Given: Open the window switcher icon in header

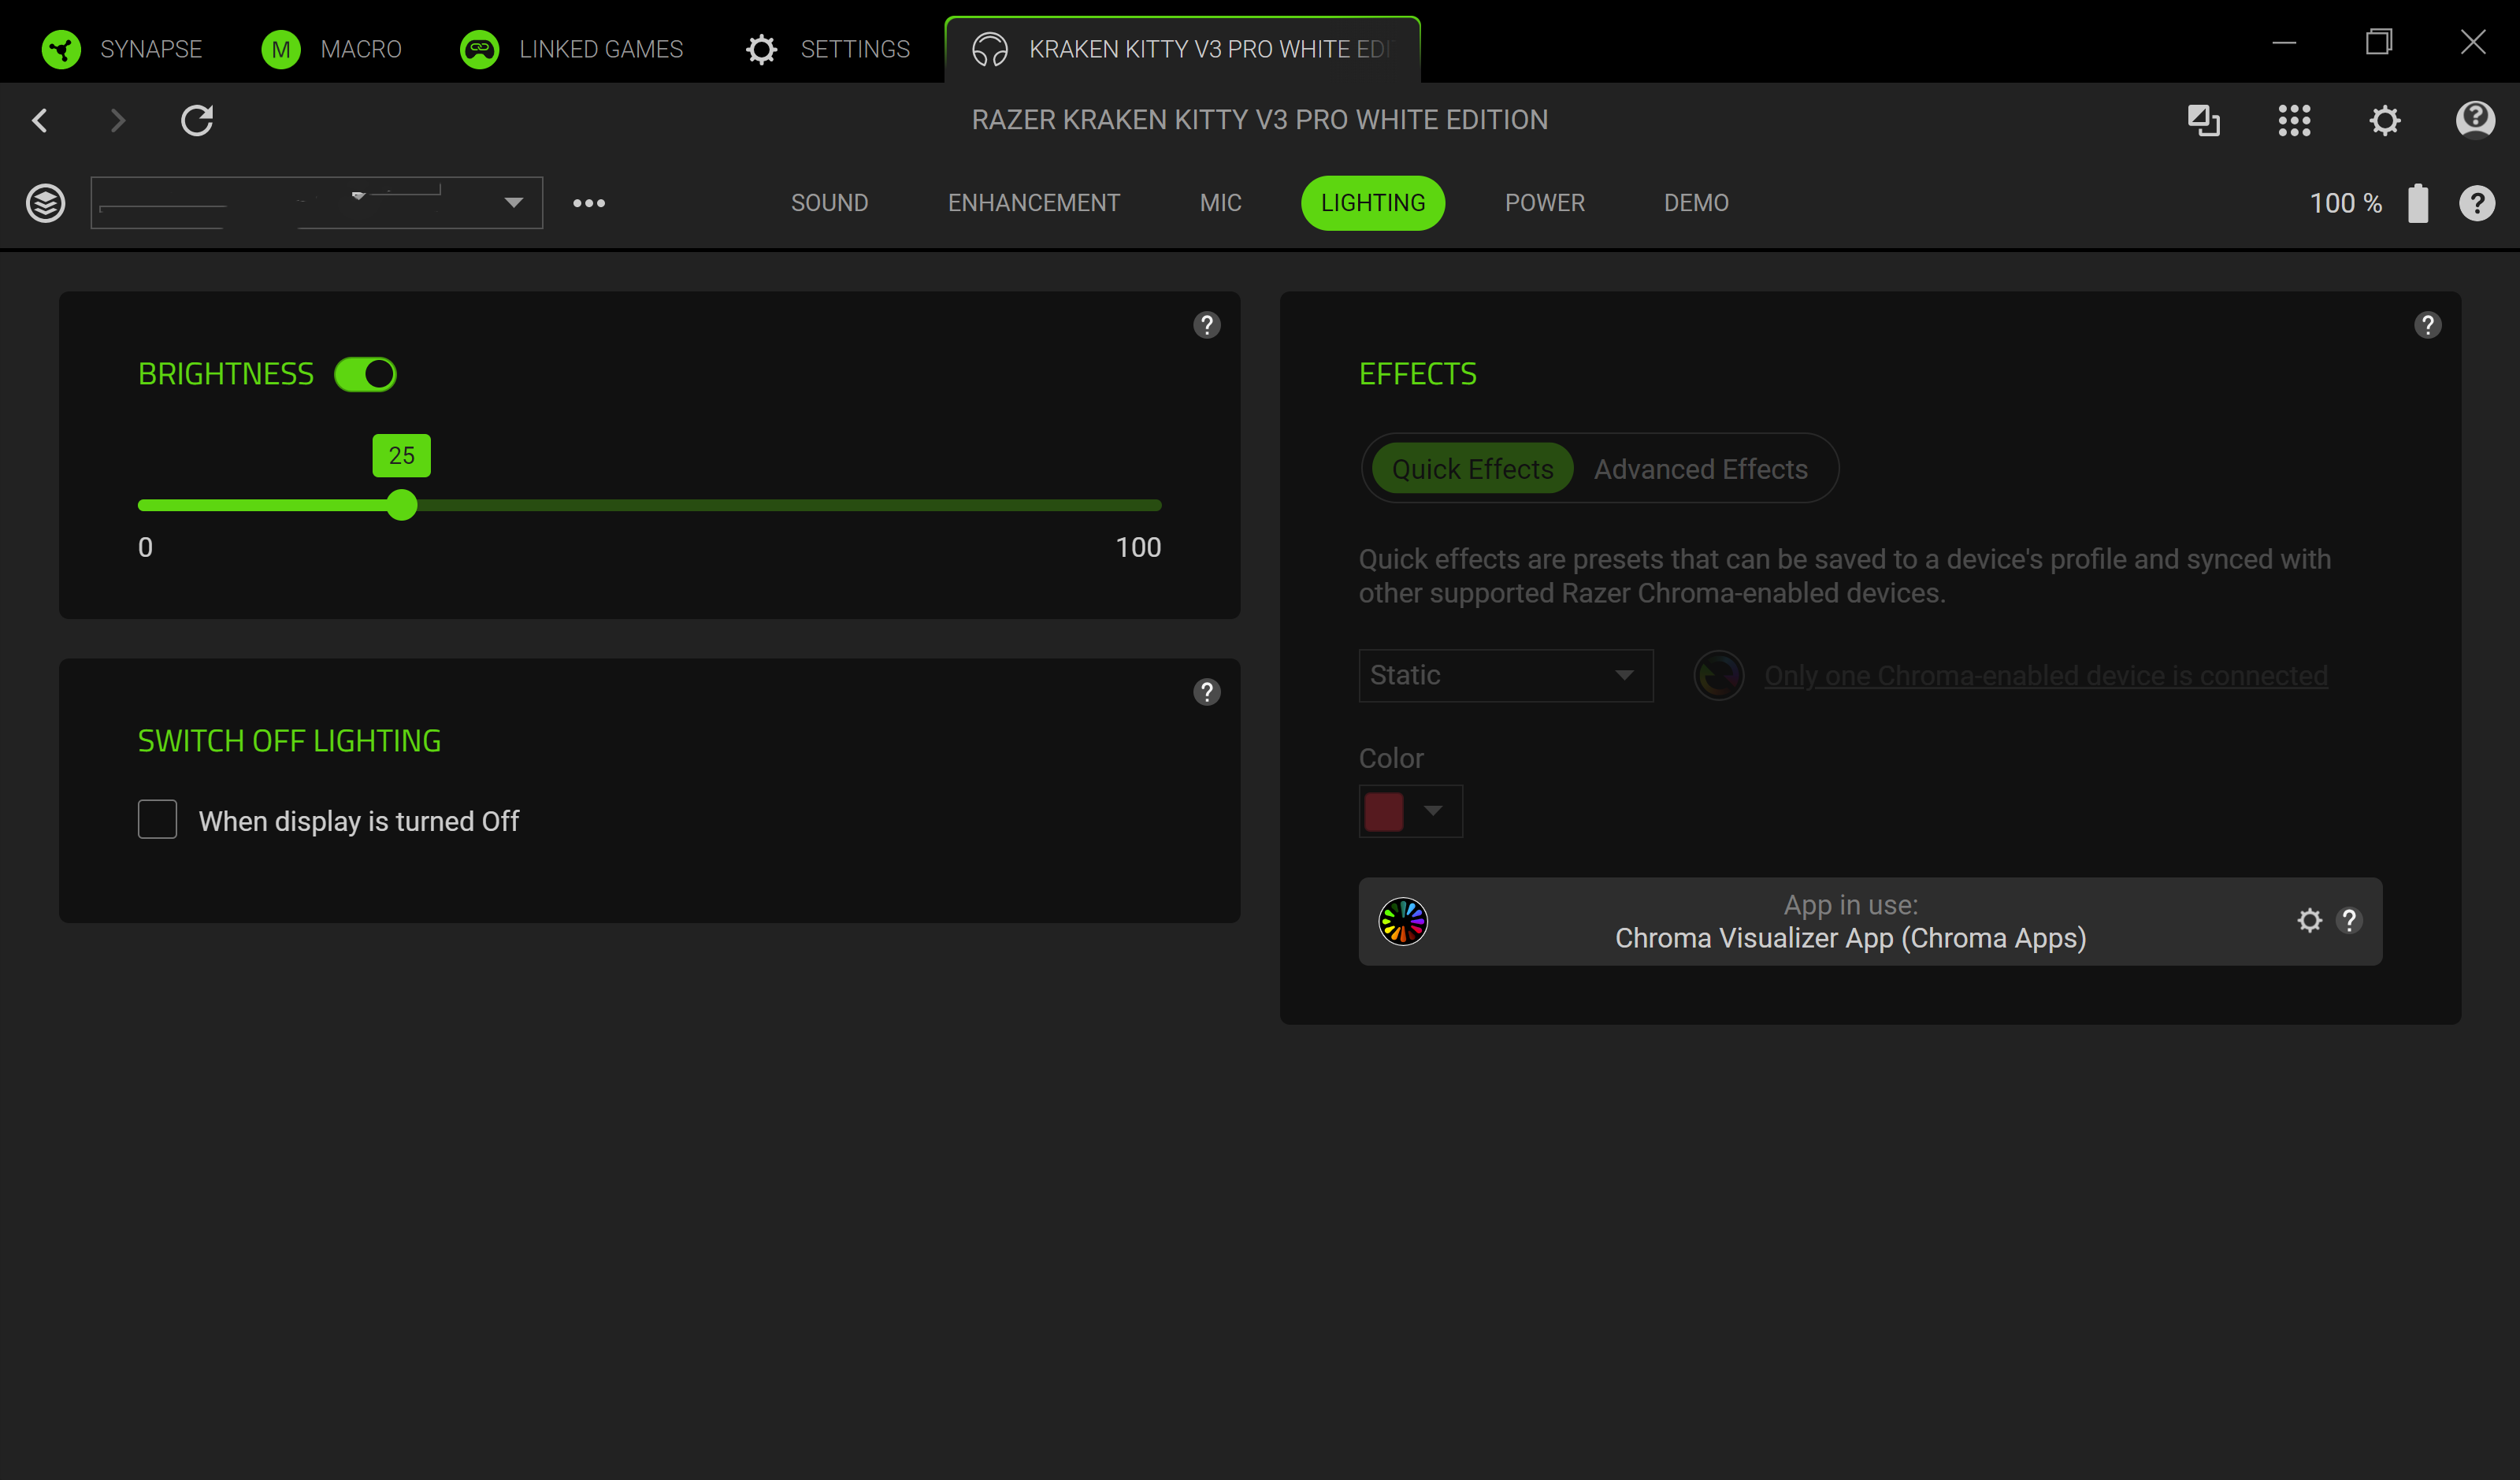Looking at the screenshot, I should click(x=2204, y=120).
